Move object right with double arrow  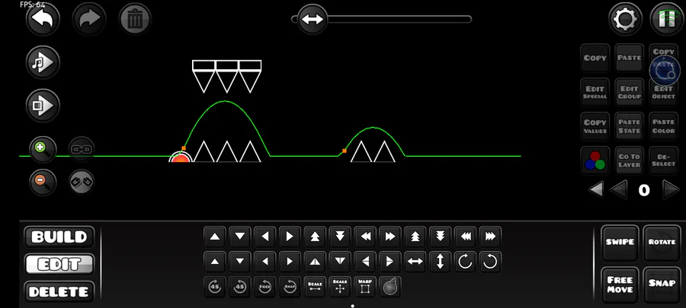(x=389, y=237)
